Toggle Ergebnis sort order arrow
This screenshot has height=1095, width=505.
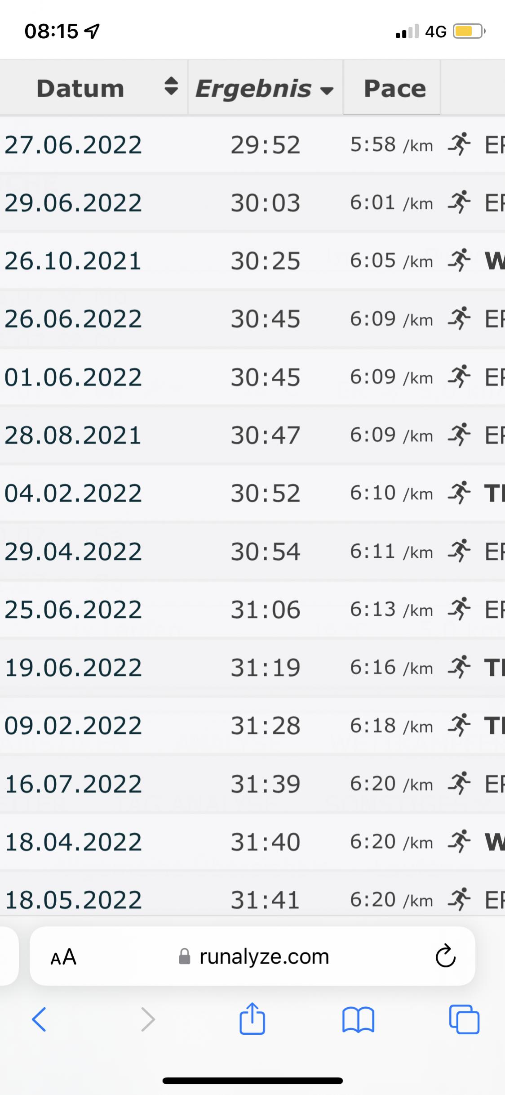327,90
